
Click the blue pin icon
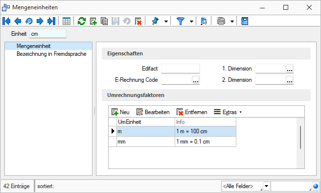tap(155, 21)
